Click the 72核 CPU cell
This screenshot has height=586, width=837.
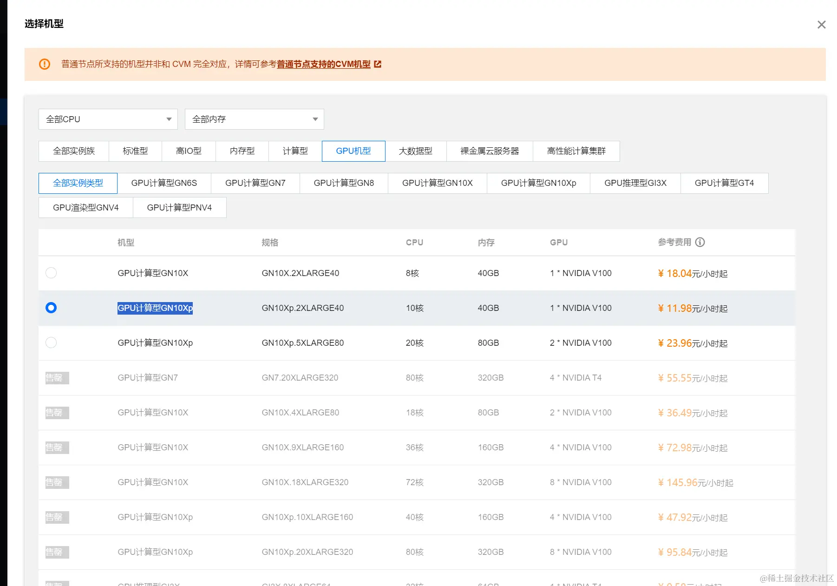point(415,482)
